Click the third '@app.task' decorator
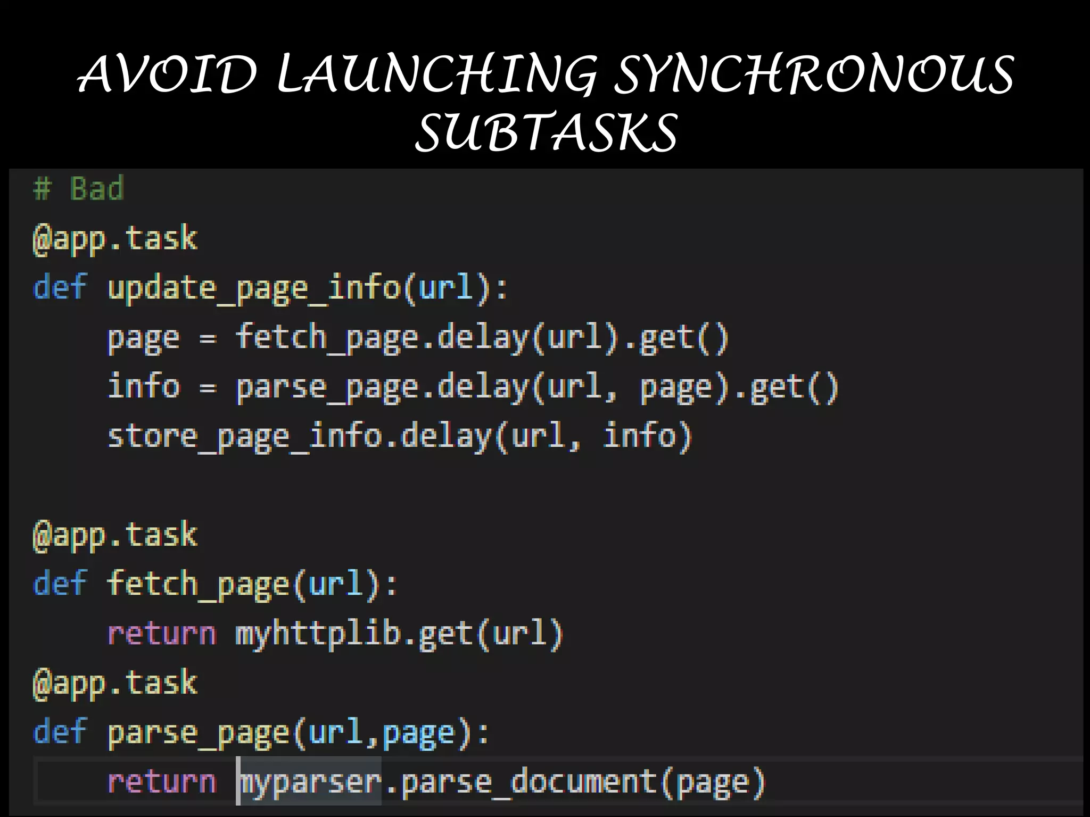This screenshot has width=1090, height=817. 115,683
